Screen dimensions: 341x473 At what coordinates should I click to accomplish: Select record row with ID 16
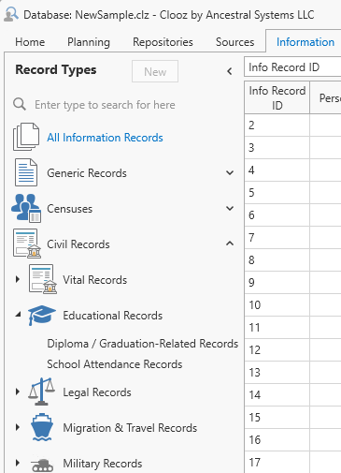(x=292, y=439)
